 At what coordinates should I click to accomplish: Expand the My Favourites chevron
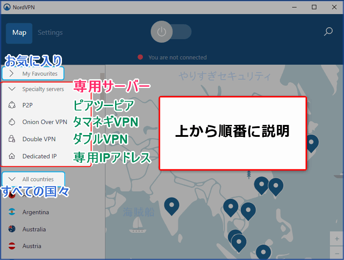pos(11,73)
